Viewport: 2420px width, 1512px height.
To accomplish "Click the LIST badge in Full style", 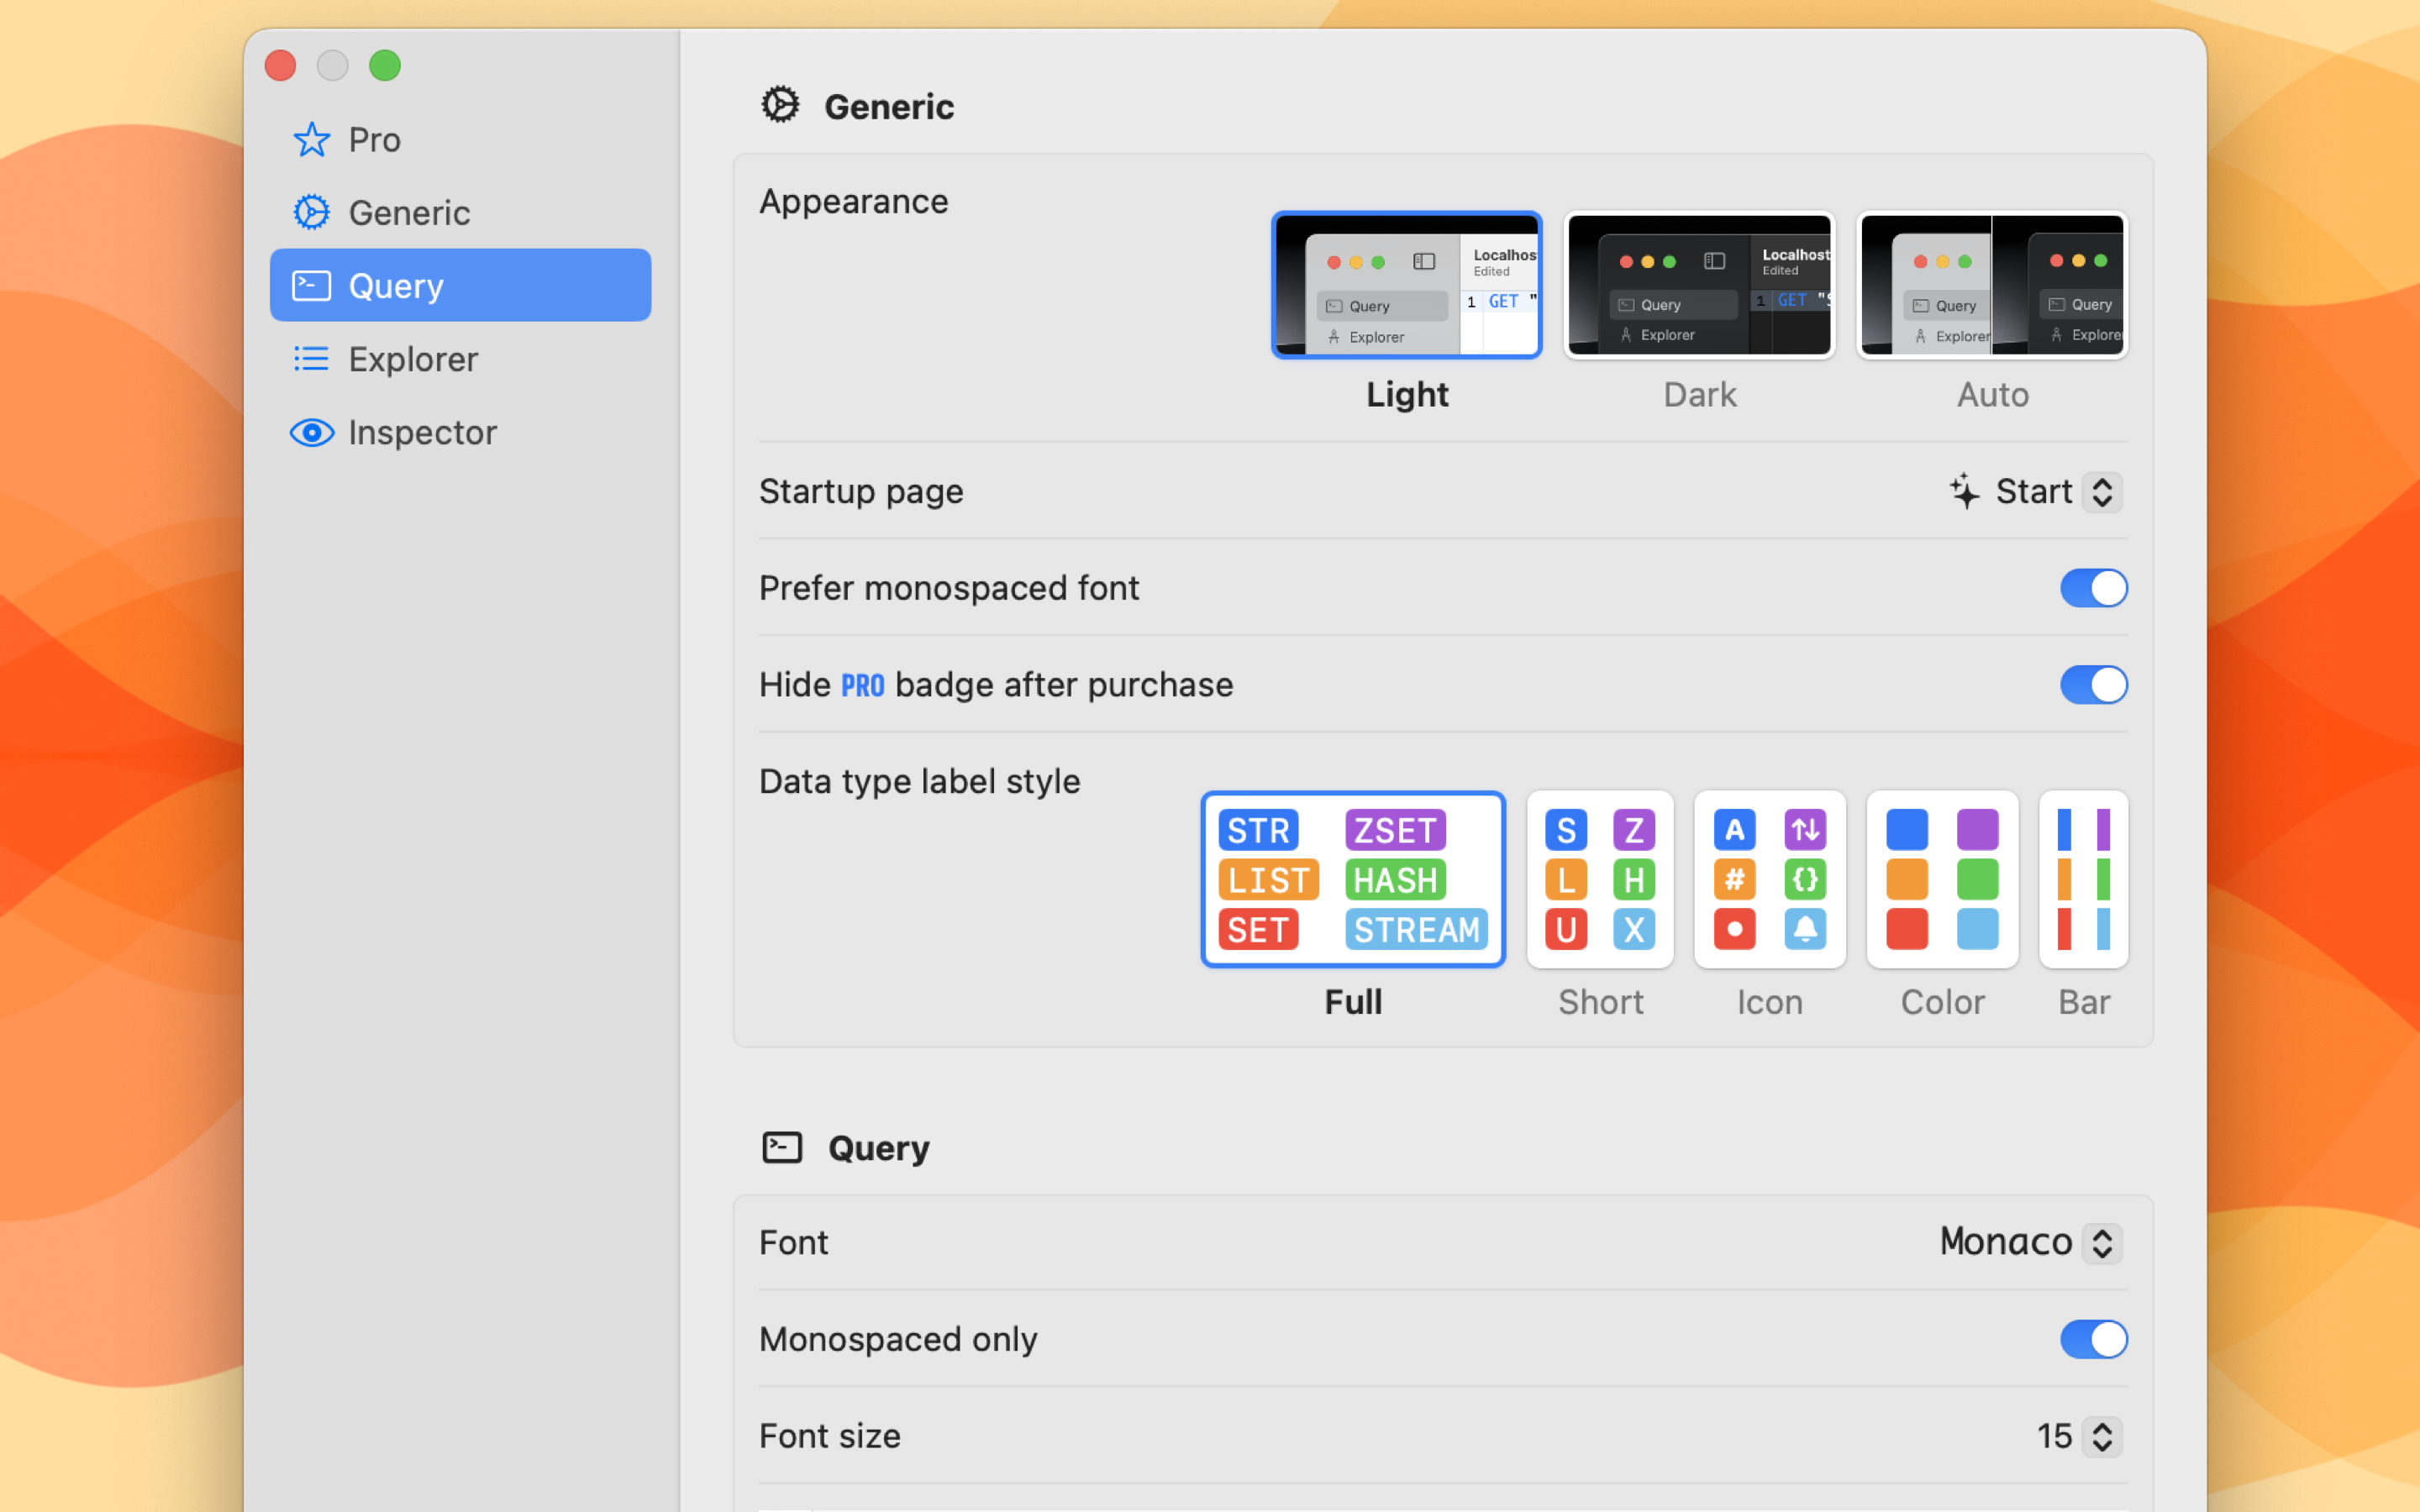I will click(x=1268, y=880).
